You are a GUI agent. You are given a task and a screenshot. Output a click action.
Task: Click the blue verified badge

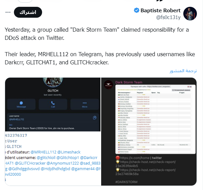(136, 10)
